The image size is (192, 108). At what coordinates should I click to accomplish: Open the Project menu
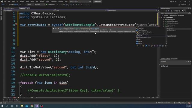pyautogui.click(x=22, y=1)
